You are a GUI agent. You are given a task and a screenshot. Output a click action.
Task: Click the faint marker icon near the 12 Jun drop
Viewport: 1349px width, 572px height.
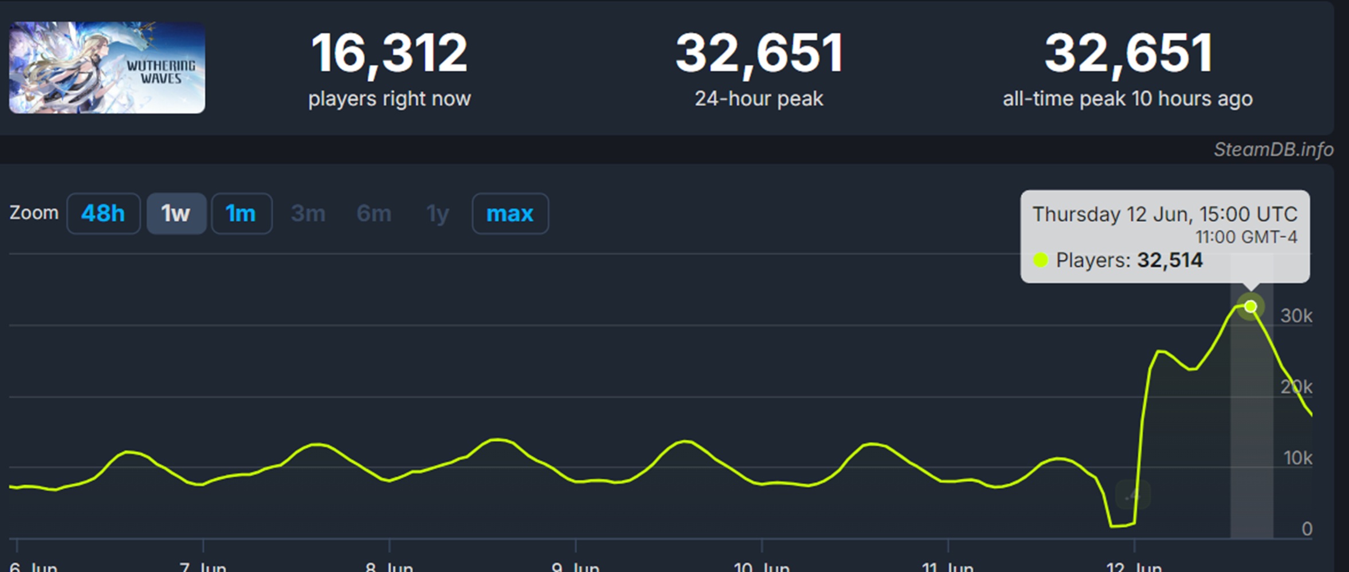click(x=1133, y=495)
